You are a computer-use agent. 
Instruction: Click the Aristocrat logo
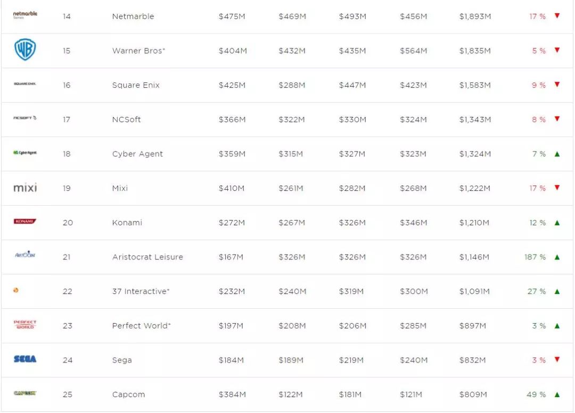tap(25, 255)
